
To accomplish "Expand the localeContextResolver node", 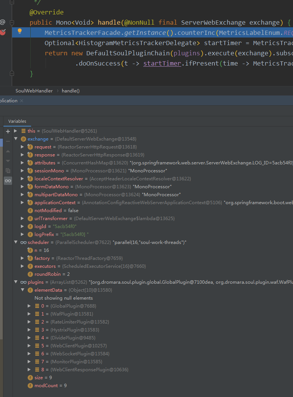I will 22,178.
